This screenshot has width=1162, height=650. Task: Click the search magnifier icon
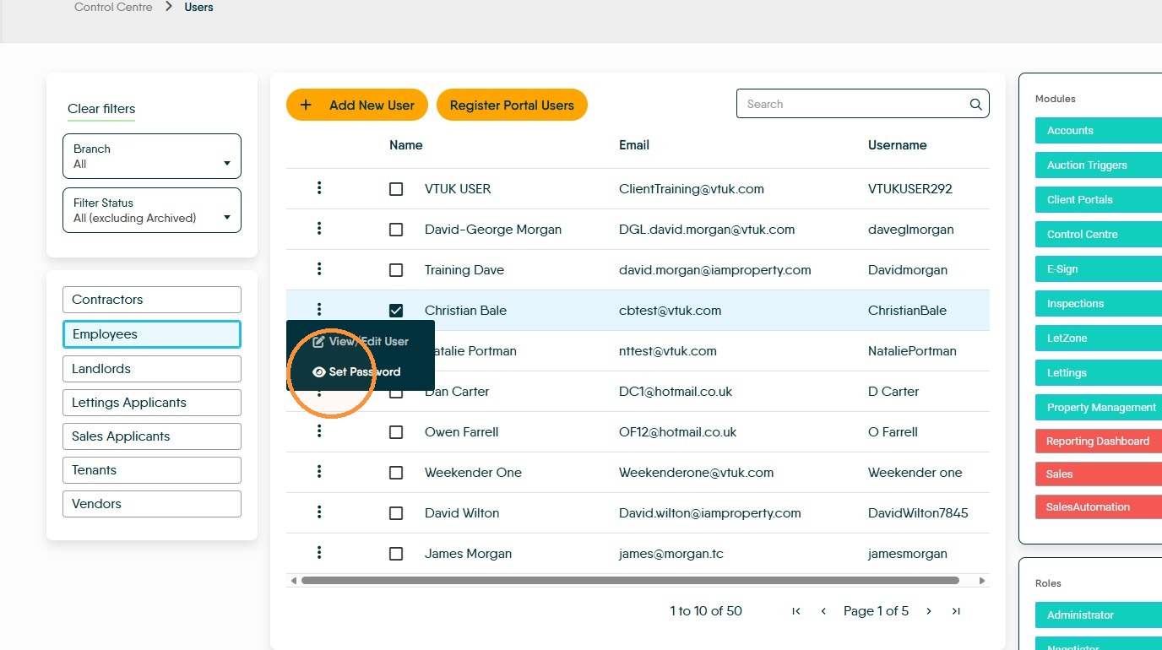(x=975, y=105)
